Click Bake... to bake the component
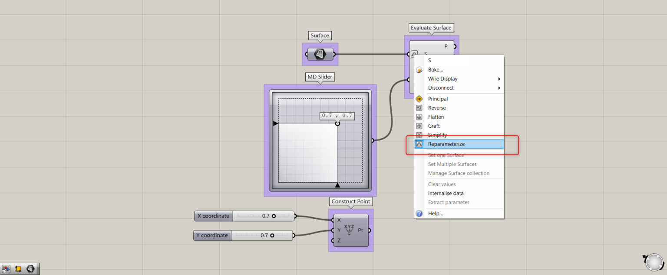 pyautogui.click(x=435, y=69)
